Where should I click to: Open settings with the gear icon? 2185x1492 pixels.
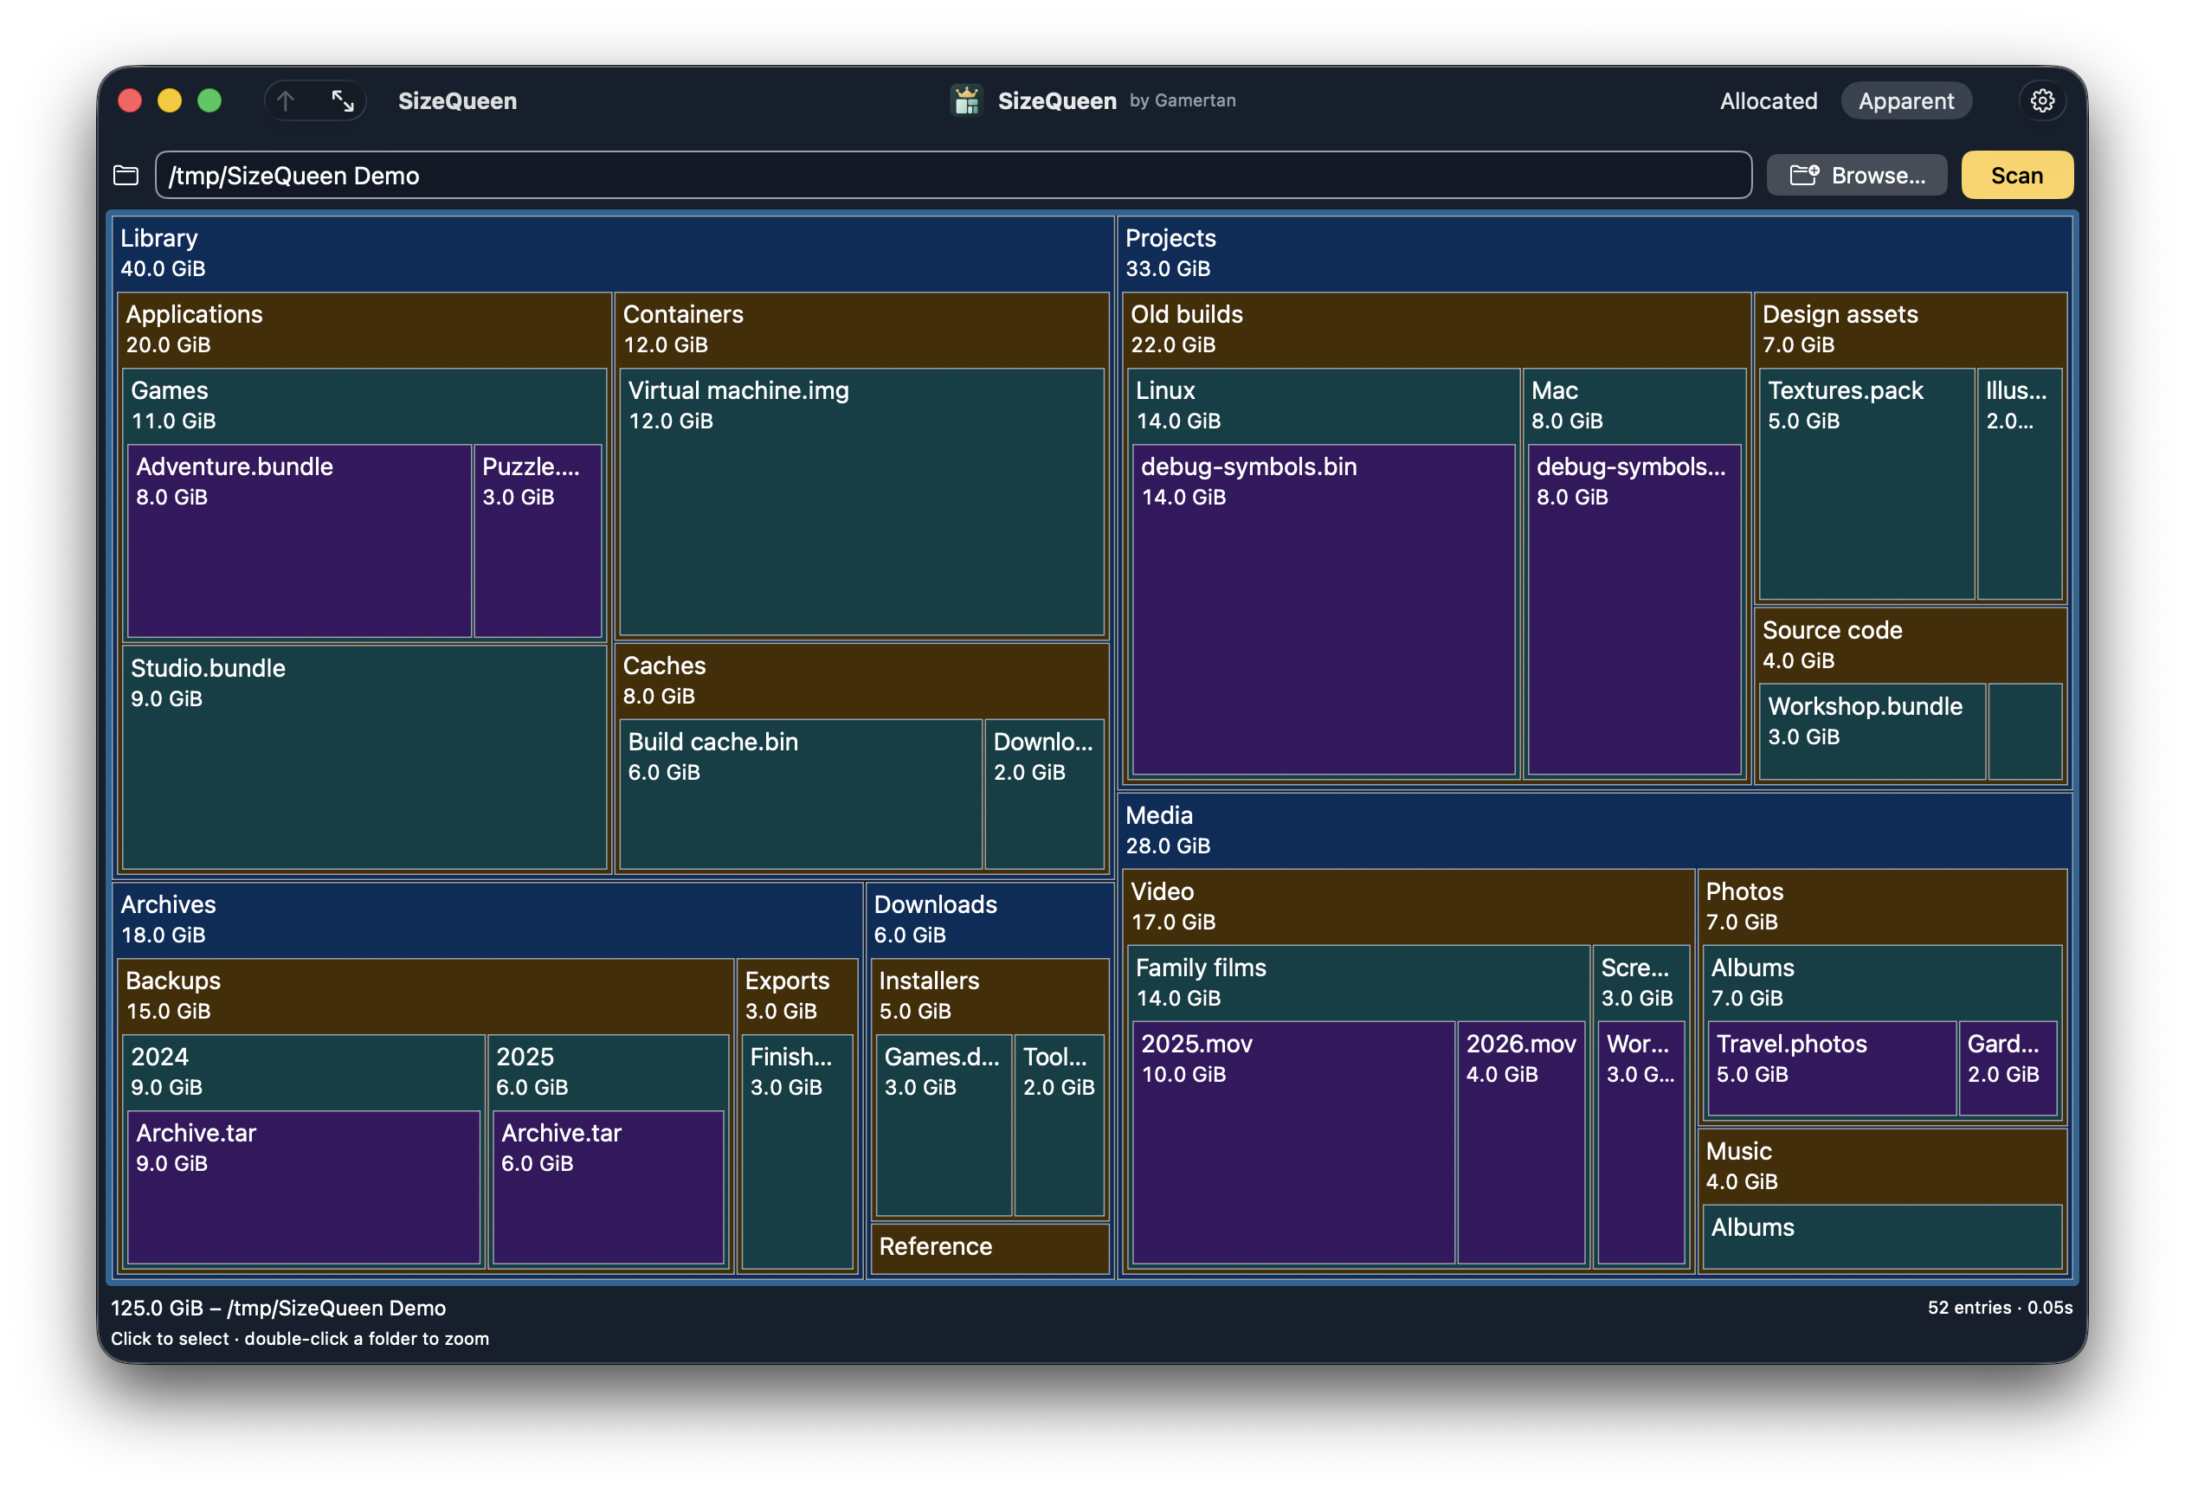[x=2042, y=100]
